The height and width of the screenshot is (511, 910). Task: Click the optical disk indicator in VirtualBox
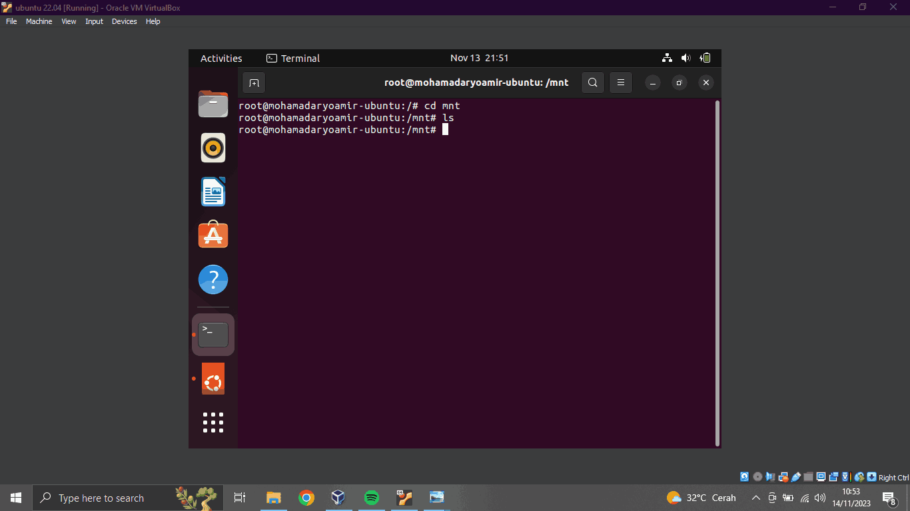click(x=757, y=477)
